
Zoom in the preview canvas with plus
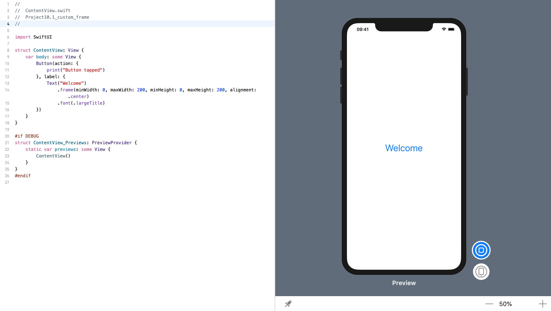pos(542,304)
